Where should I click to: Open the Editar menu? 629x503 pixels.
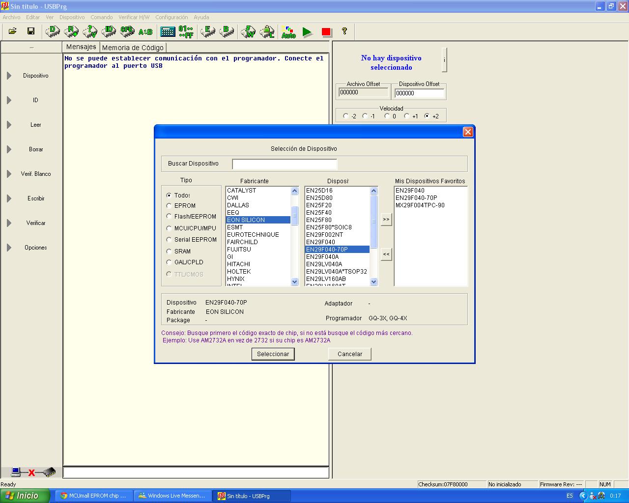[33, 17]
